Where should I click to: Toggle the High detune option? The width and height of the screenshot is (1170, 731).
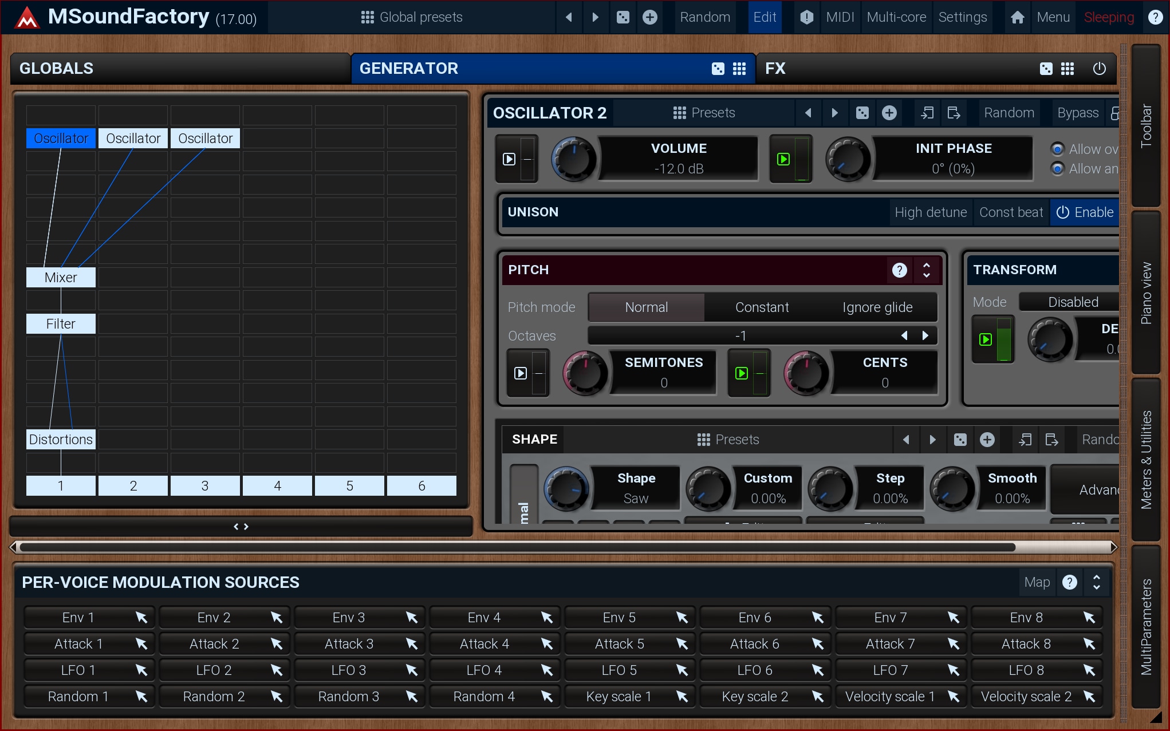(931, 212)
